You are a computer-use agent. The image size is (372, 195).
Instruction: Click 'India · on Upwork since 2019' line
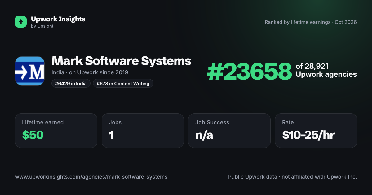coord(90,72)
